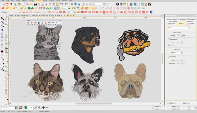This screenshot has width=197, height=113.
Task: Click the vertical scrollbar right of canvas
Action: (x=163, y=58)
